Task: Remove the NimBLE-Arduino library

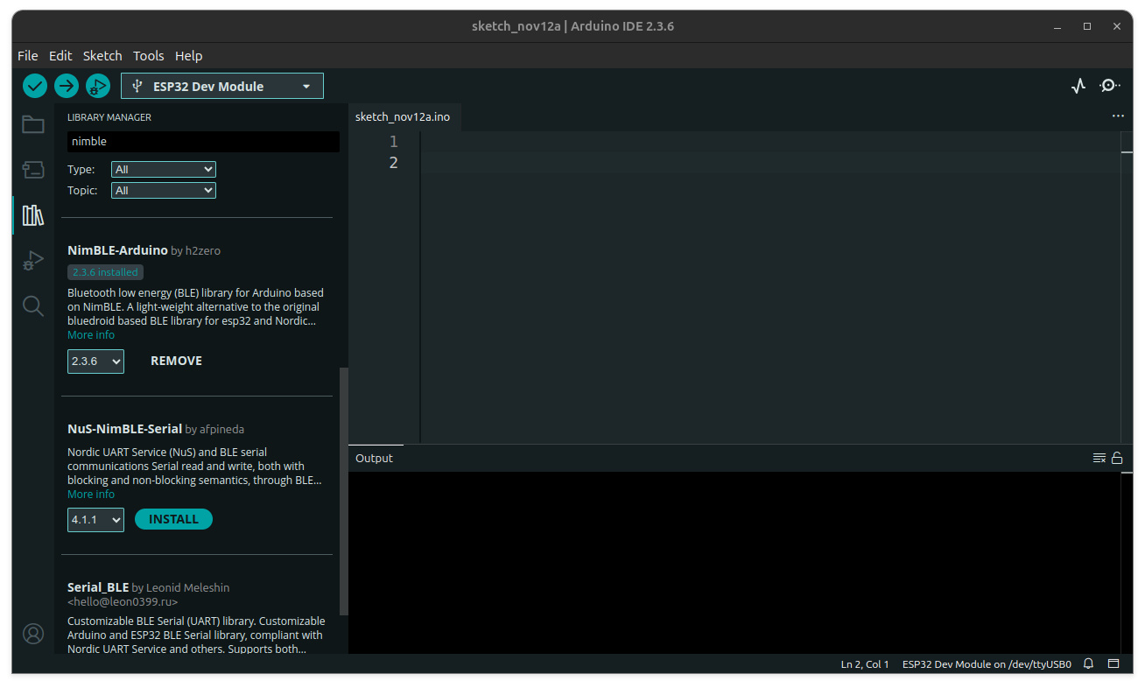Action: (x=176, y=361)
